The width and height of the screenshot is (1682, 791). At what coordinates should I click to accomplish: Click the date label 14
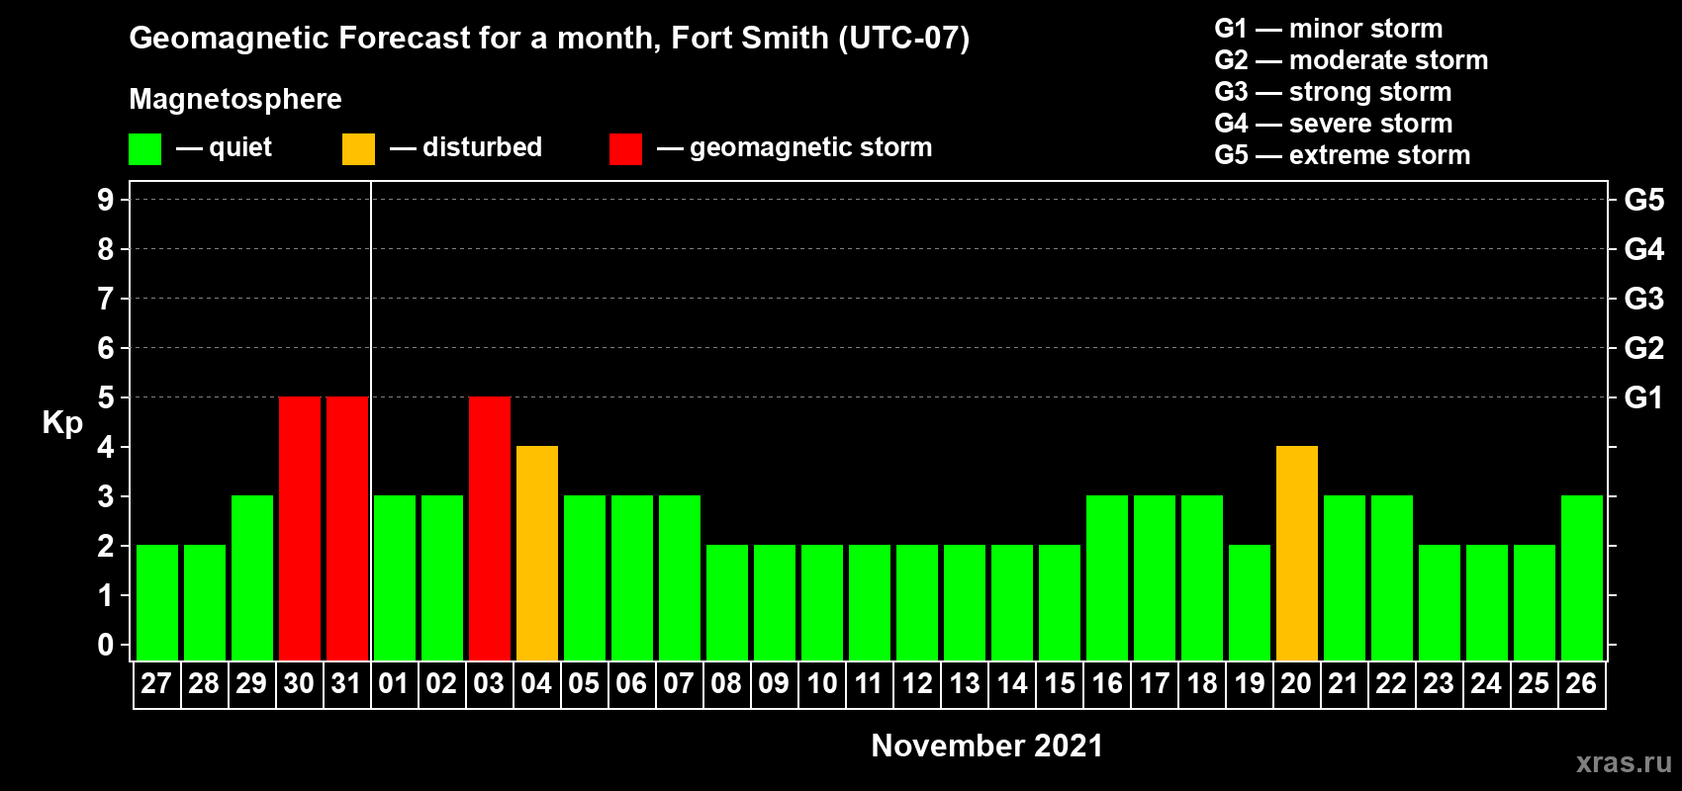[1011, 683]
